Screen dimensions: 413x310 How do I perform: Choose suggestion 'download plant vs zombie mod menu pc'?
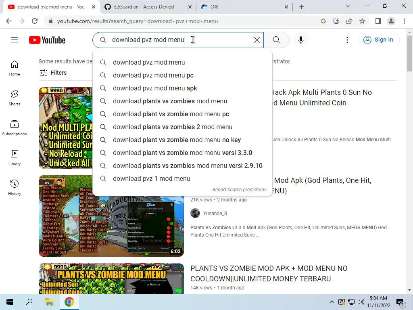pyautogui.click(x=182, y=114)
